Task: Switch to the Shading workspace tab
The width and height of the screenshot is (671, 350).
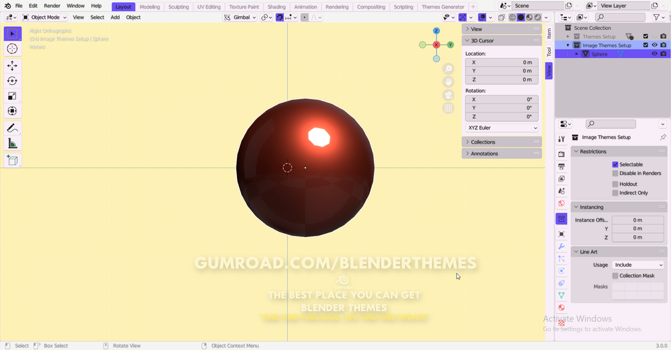Action: click(x=276, y=7)
